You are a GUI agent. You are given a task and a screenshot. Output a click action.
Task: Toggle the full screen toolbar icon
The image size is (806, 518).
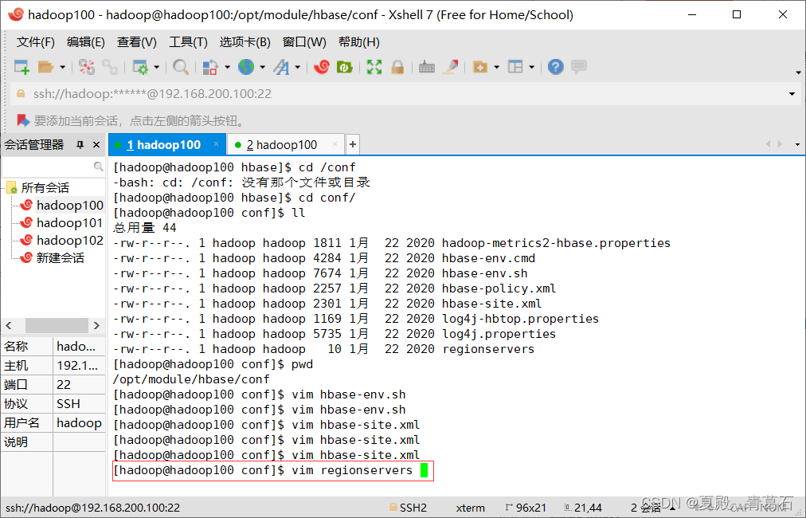pyautogui.click(x=374, y=67)
